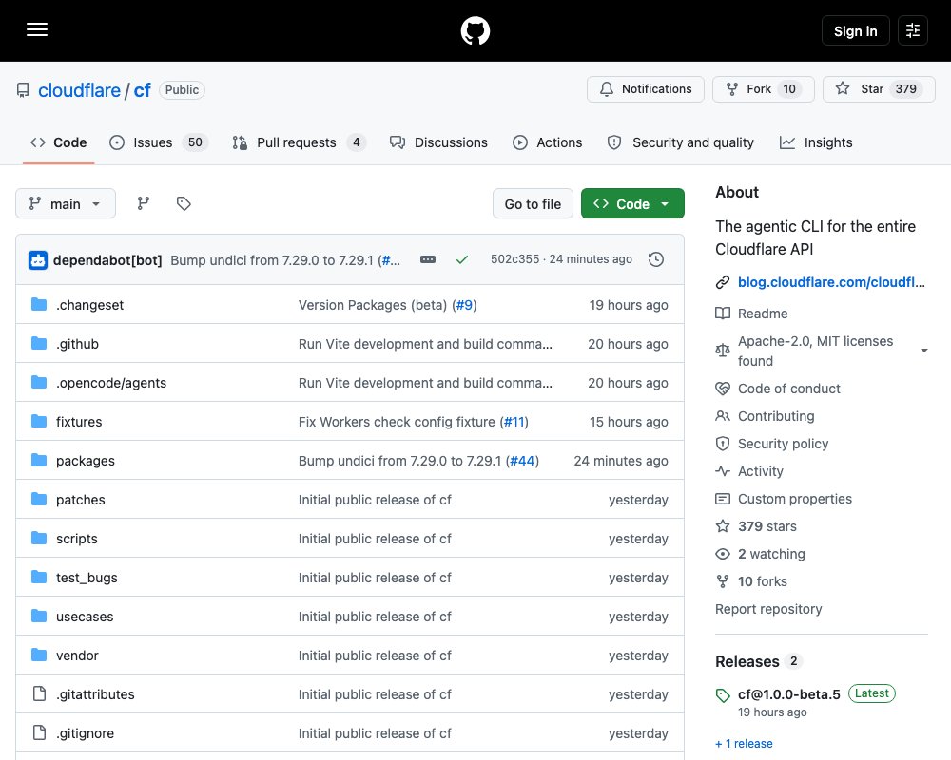
Task: Open pull request #11 link
Action: [514, 422]
